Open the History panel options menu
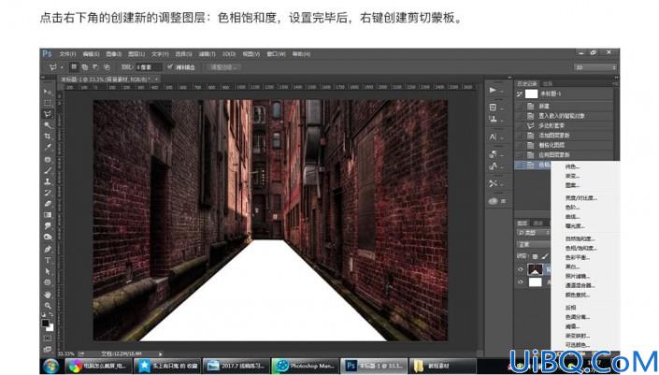This screenshot has height=375, width=659. point(615,84)
